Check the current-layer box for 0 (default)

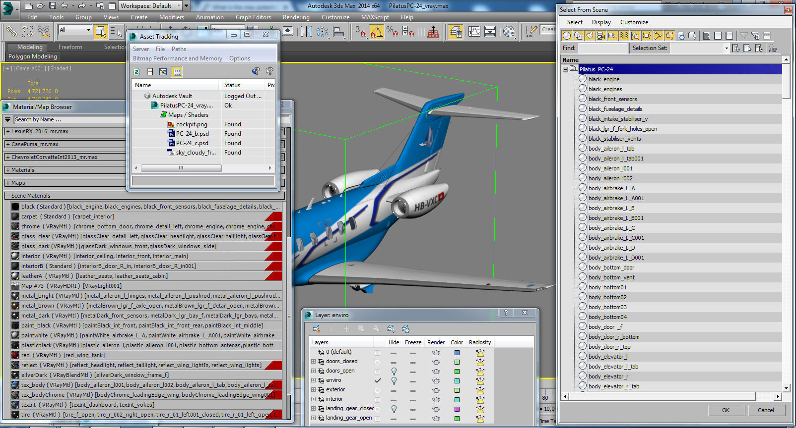pos(378,353)
